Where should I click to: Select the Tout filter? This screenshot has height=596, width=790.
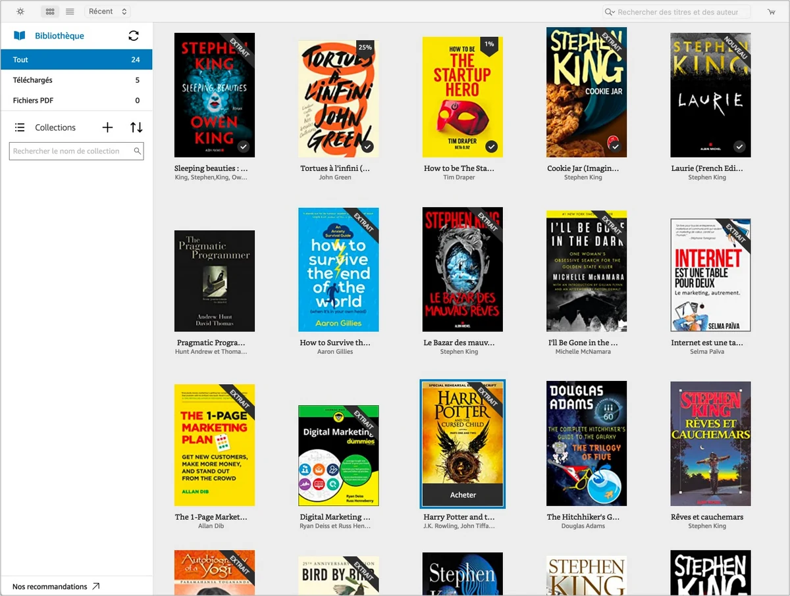pyautogui.click(x=76, y=59)
